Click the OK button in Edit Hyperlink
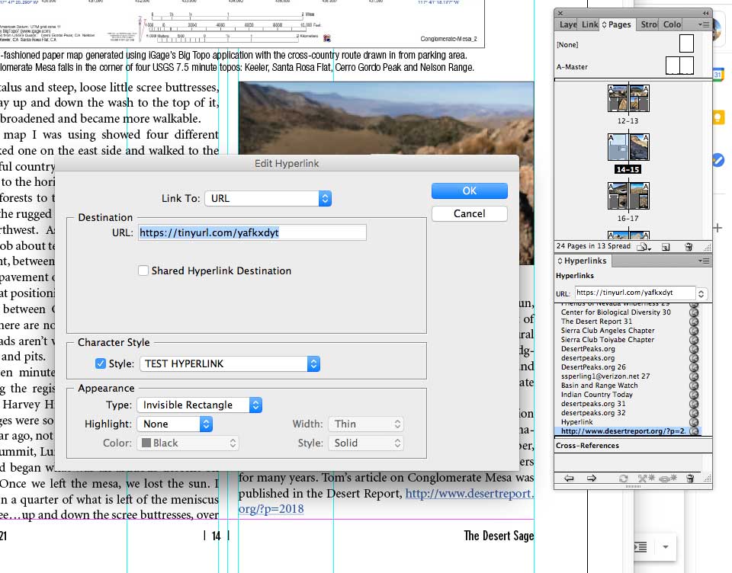The height and width of the screenshot is (573, 732). click(469, 191)
